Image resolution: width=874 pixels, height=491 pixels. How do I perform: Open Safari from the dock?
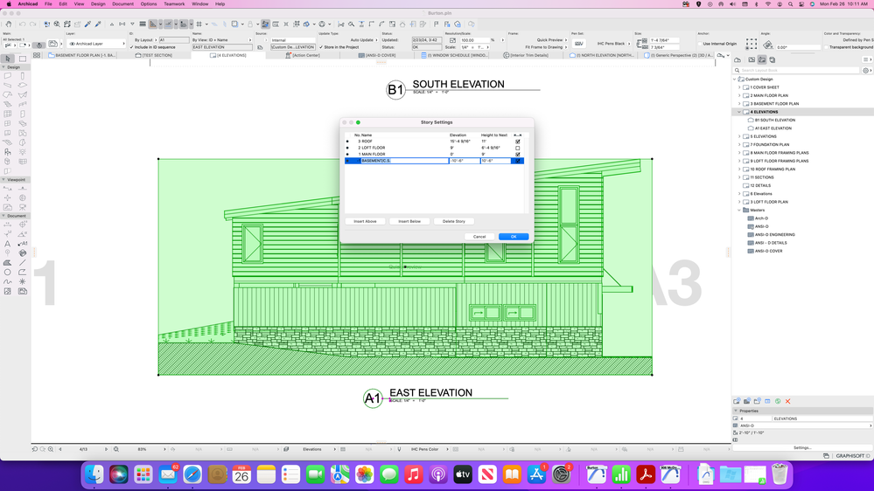pyautogui.click(x=192, y=474)
